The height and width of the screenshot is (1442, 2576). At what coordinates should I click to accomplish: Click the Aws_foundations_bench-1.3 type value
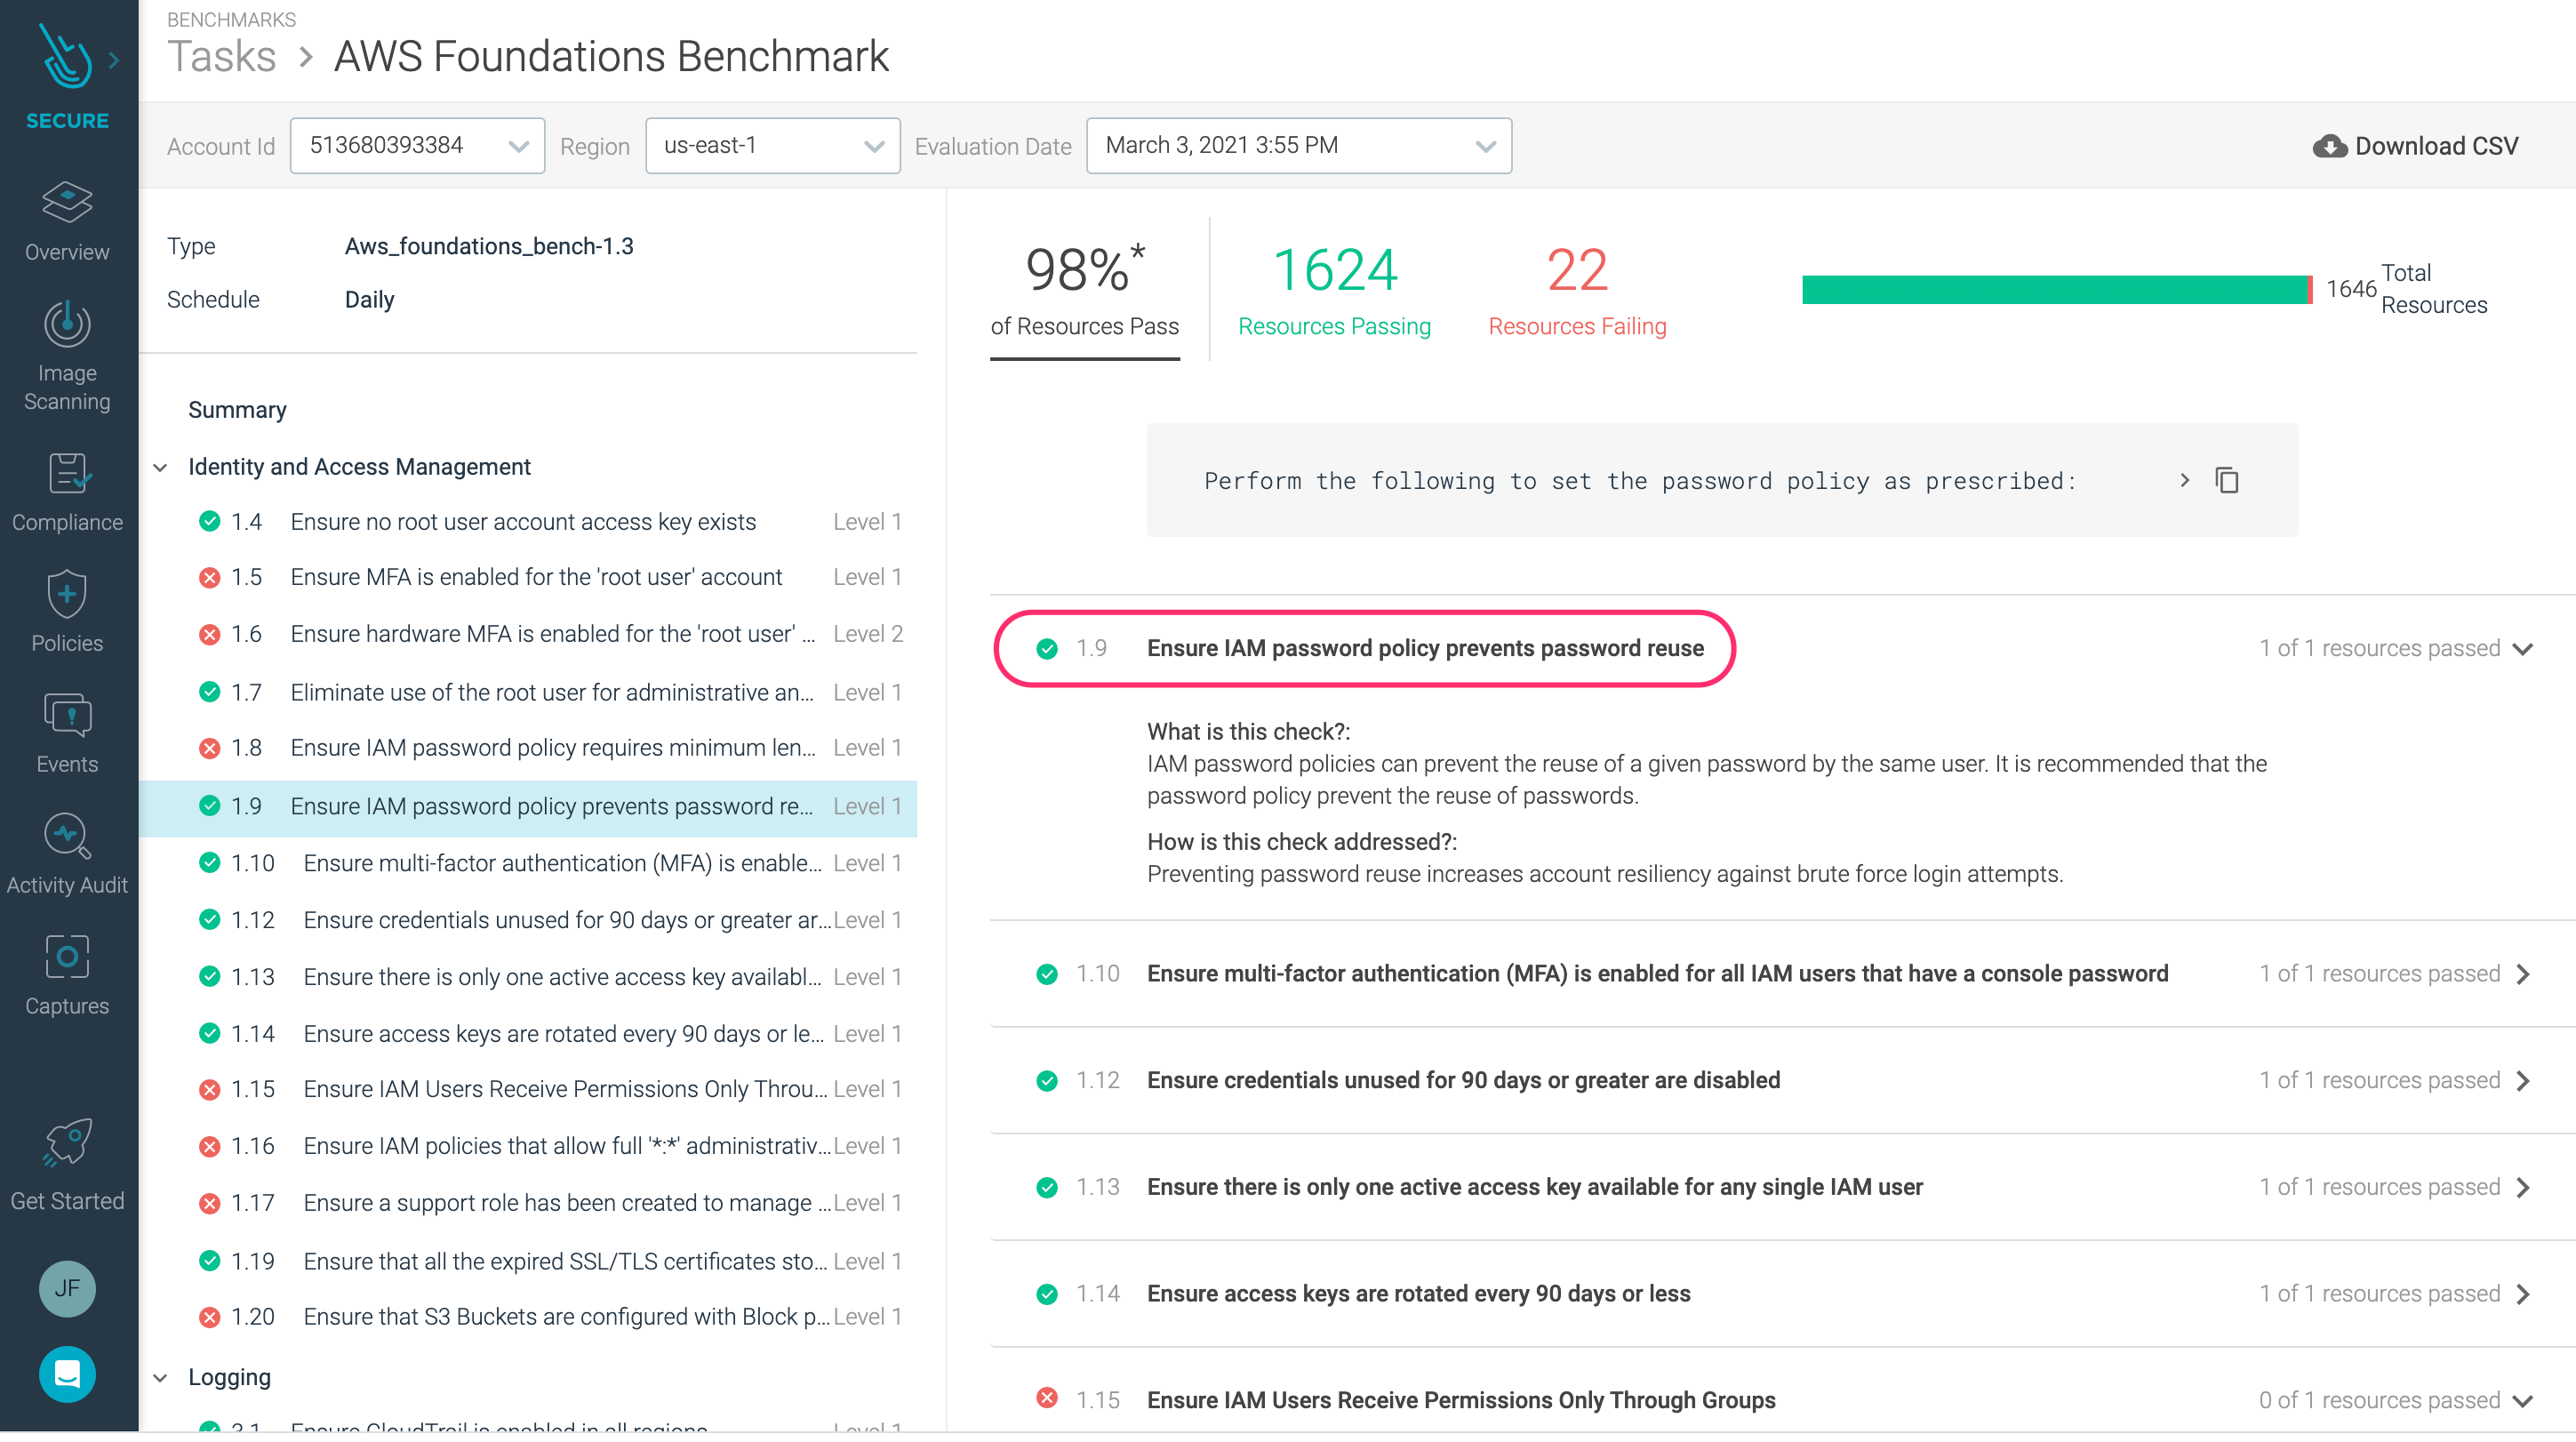tap(489, 246)
